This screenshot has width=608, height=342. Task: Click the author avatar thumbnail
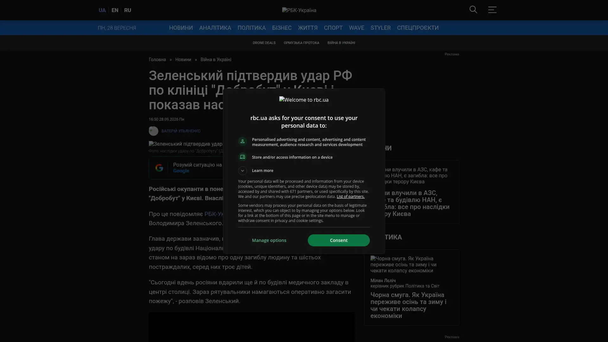[x=153, y=131]
